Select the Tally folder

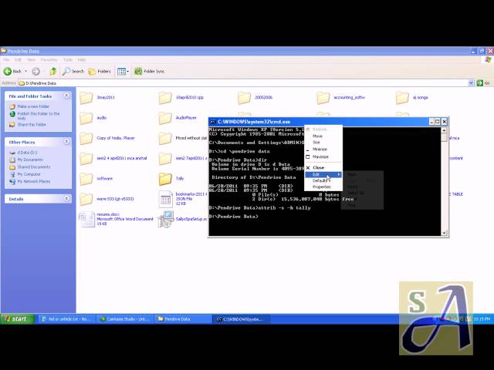coord(171,179)
